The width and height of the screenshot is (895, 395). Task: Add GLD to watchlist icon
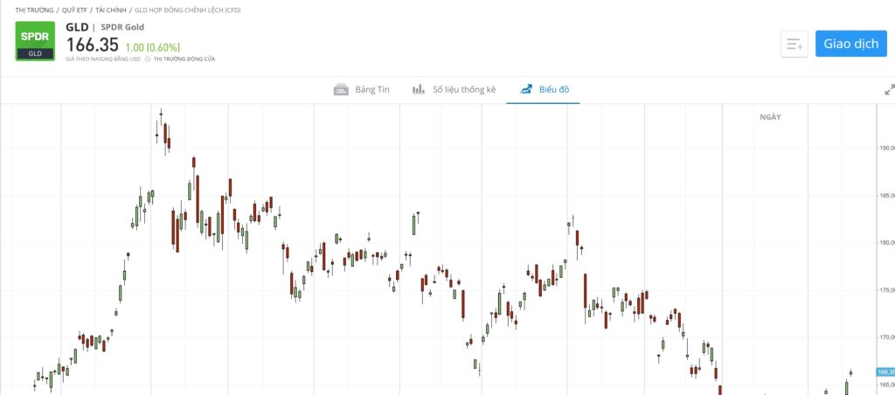click(x=794, y=44)
